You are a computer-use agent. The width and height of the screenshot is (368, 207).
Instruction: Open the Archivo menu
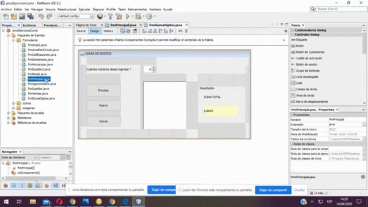pos(6,9)
